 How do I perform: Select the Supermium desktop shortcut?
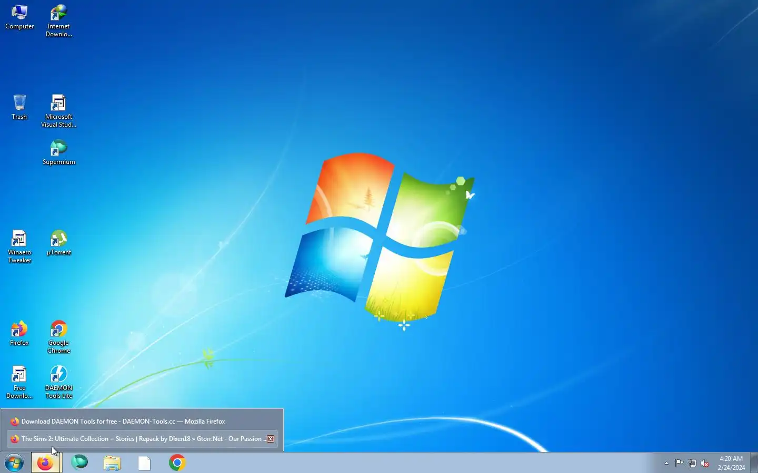(x=58, y=152)
